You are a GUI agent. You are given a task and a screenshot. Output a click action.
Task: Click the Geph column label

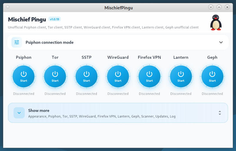(x=212, y=57)
